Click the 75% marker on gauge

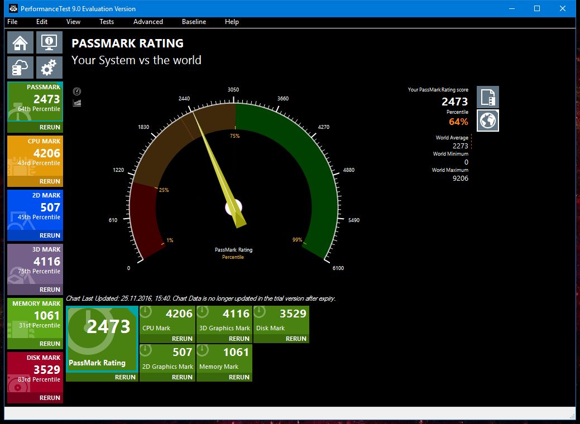[234, 136]
